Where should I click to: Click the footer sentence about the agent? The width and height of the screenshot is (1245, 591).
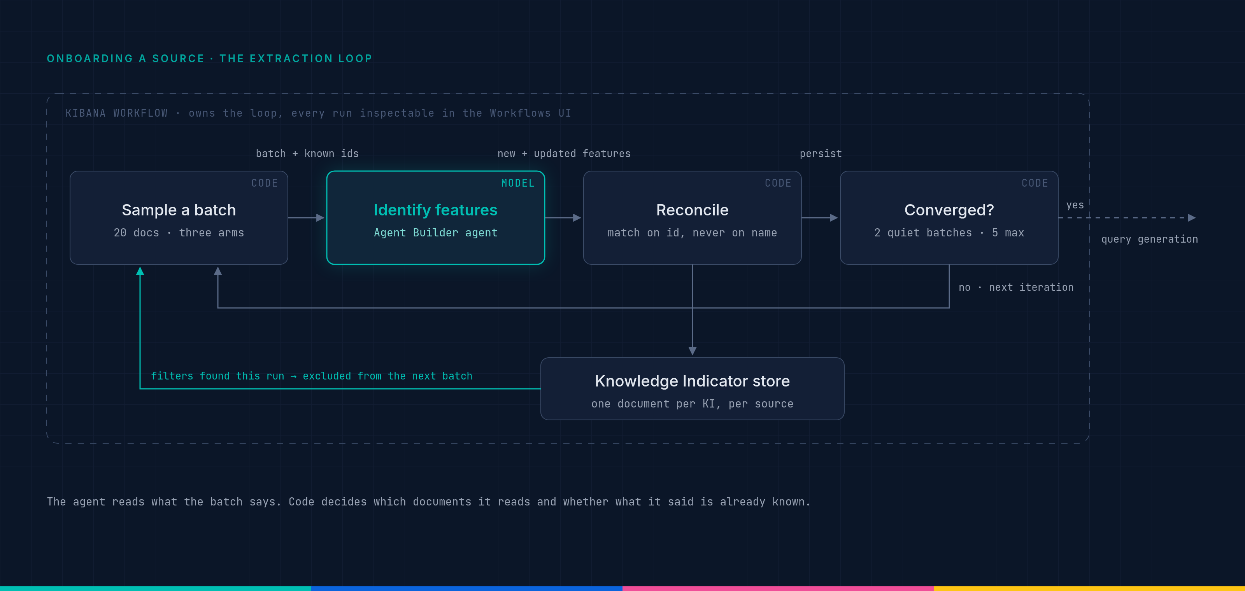coord(429,502)
